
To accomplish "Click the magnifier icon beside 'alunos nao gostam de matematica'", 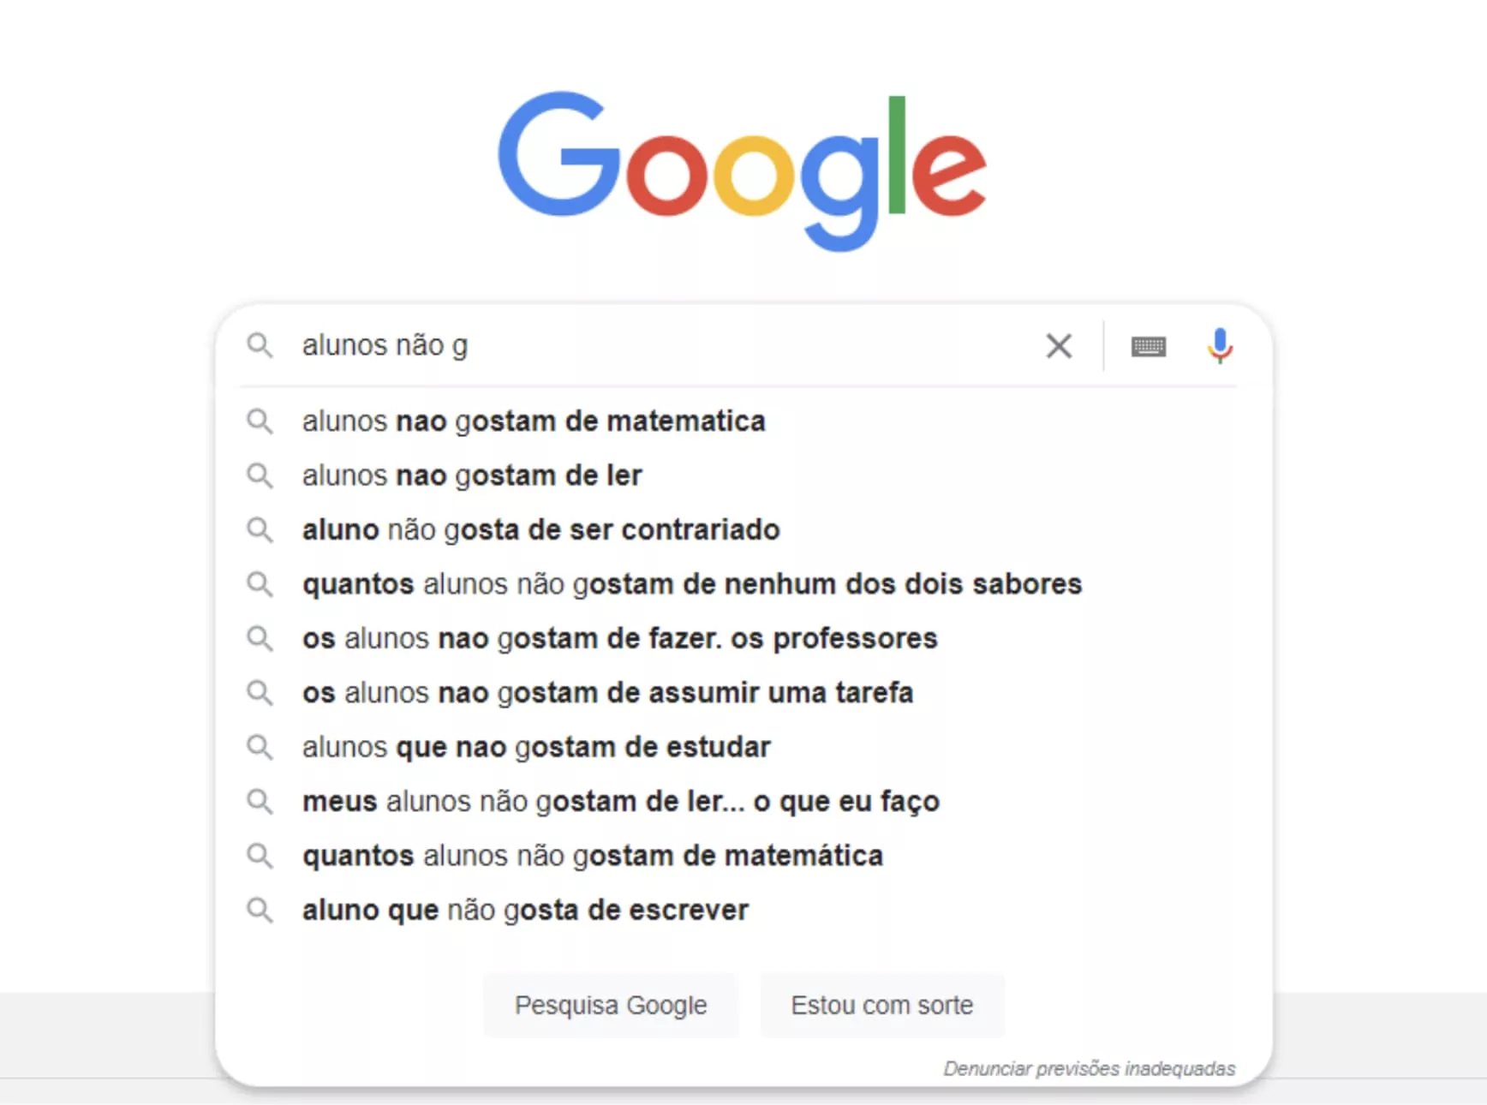I will pos(260,421).
